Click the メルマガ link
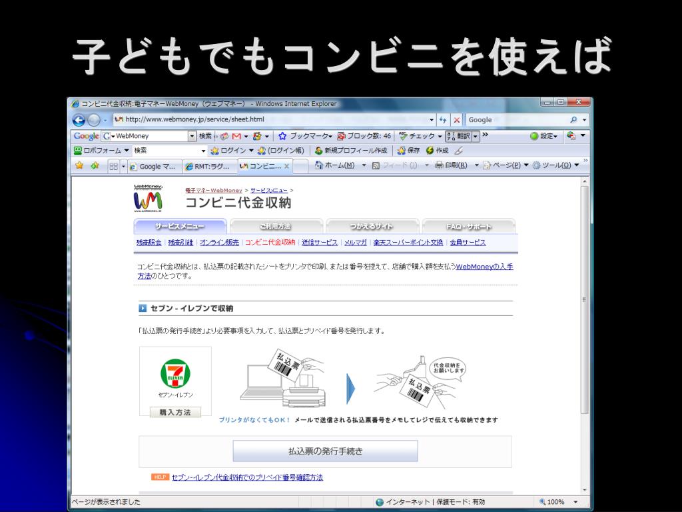This screenshot has width=682, height=512. pos(356,243)
